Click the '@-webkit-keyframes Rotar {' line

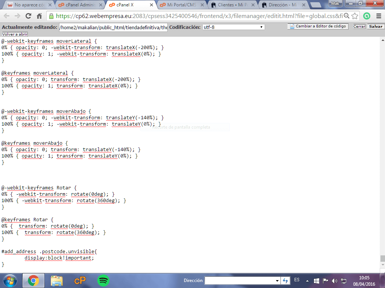pos(39,187)
